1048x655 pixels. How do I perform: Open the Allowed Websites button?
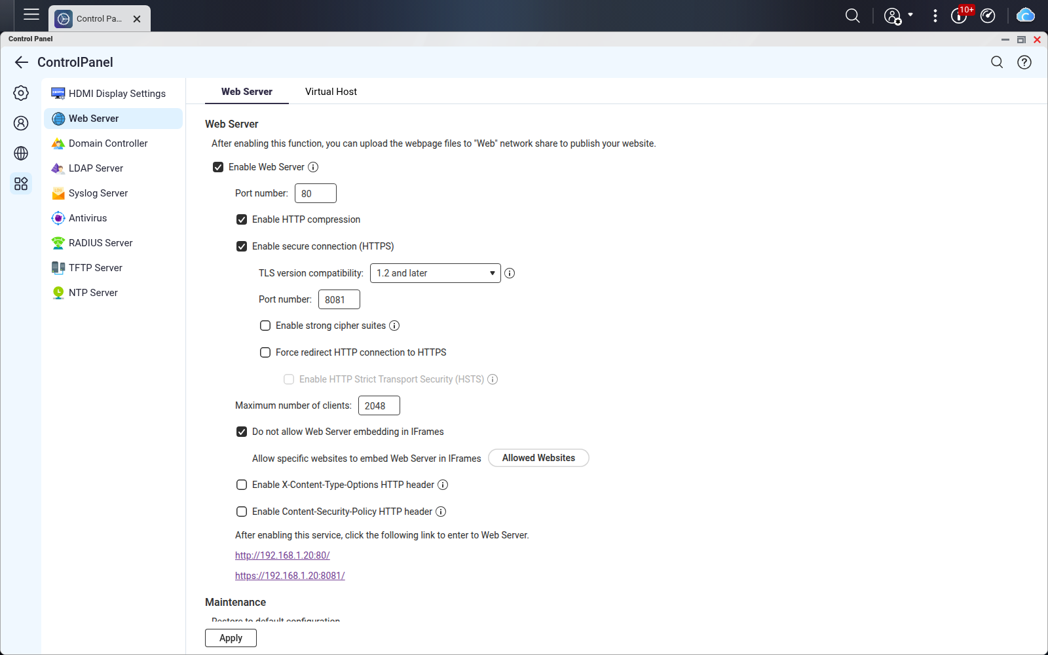pyautogui.click(x=538, y=458)
